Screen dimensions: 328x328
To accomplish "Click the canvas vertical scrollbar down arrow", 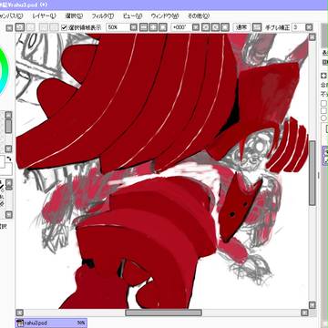I will tap(312, 305).
